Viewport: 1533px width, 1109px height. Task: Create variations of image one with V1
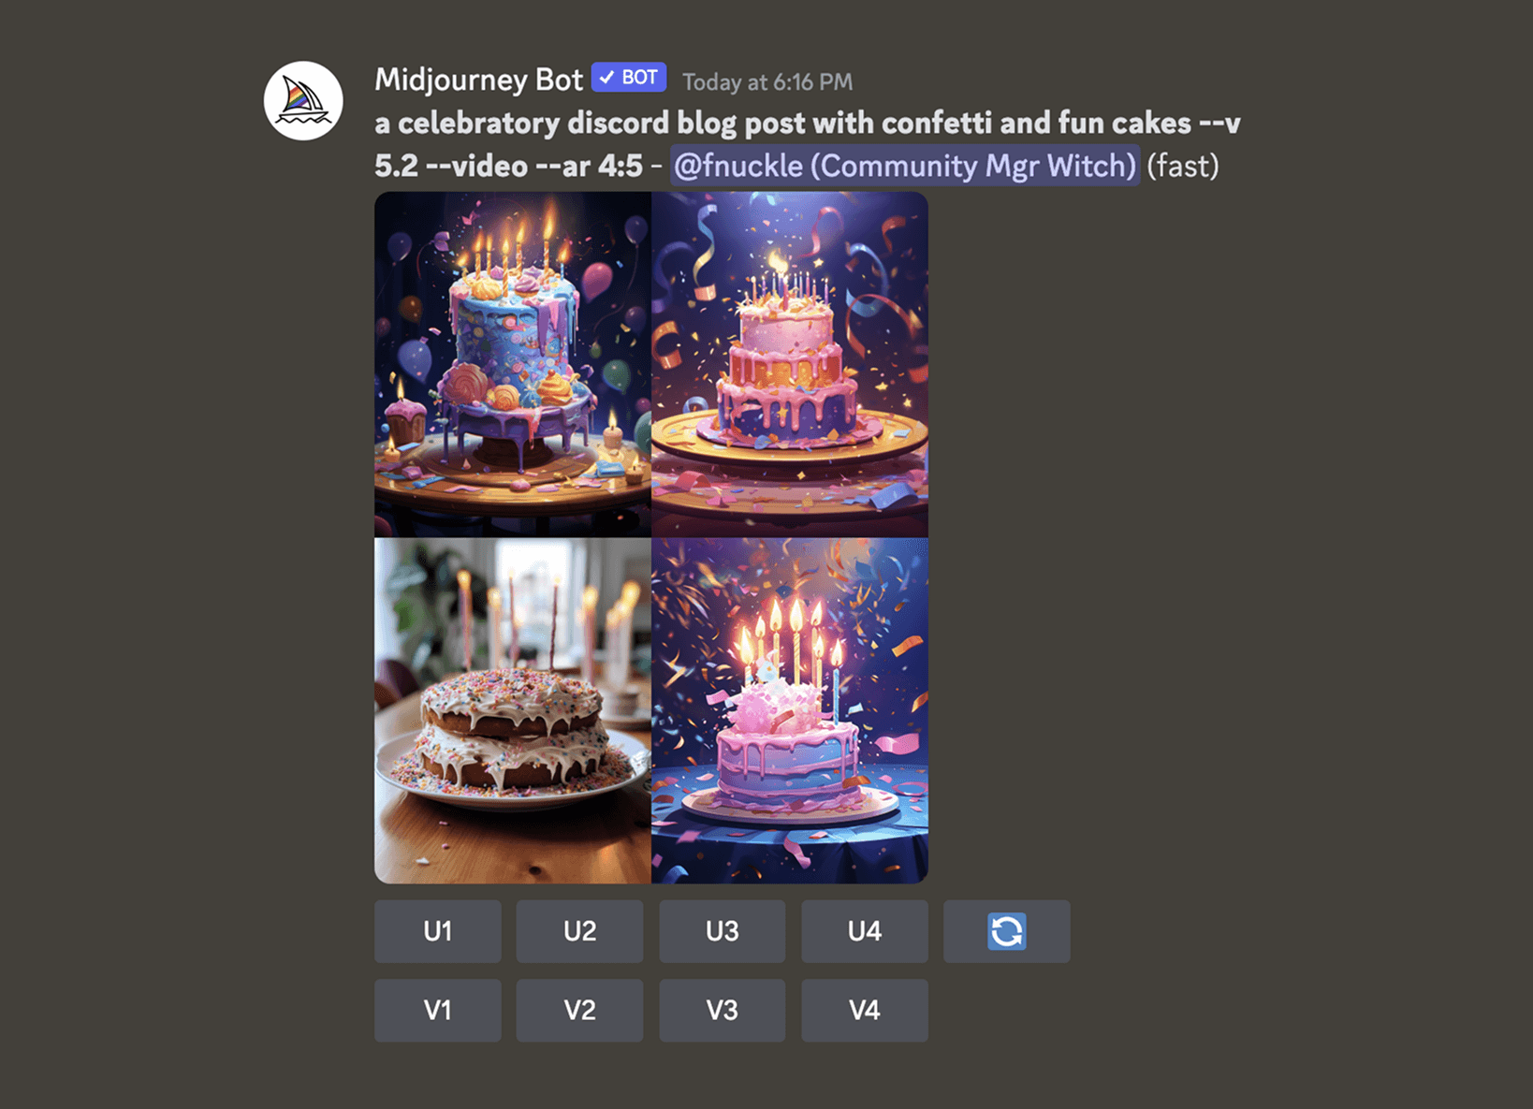pos(437,1011)
